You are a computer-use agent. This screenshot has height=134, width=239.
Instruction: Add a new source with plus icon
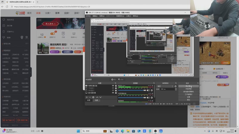87,97
